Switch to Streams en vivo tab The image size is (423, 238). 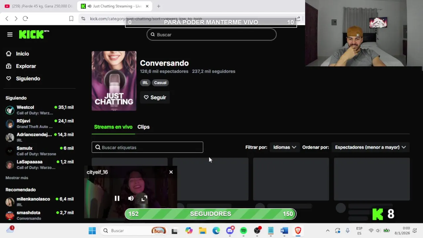tap(113, 127)
